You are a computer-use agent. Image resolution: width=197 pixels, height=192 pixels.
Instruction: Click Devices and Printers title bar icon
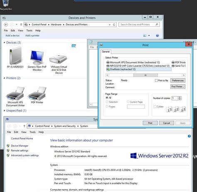(4, 18)
